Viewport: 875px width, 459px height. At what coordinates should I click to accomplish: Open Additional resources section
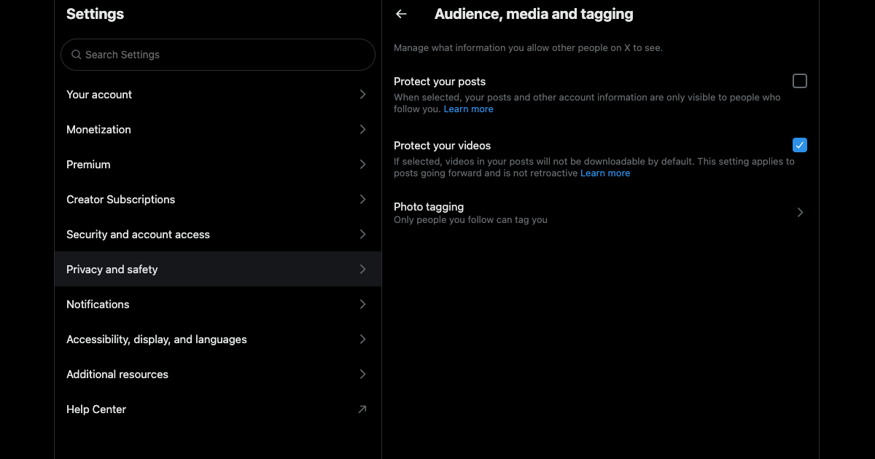point(218,374)
